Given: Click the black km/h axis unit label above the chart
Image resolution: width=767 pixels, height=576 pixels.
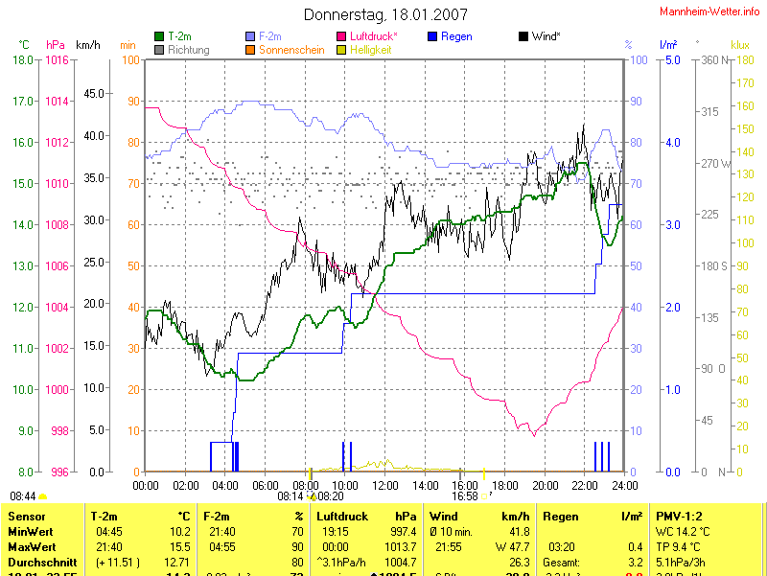Looking at the screenshot, I should [88, 45].
